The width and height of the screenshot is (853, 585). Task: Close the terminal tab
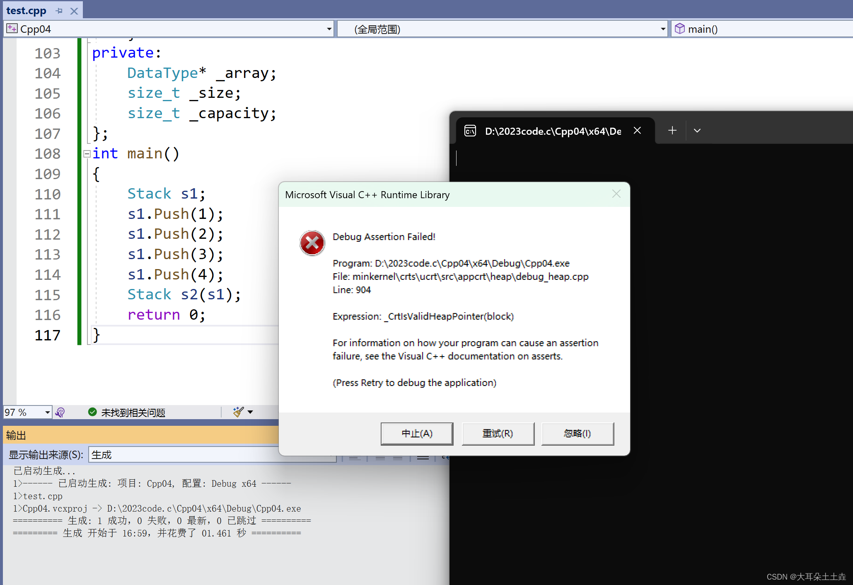[637, 131]
